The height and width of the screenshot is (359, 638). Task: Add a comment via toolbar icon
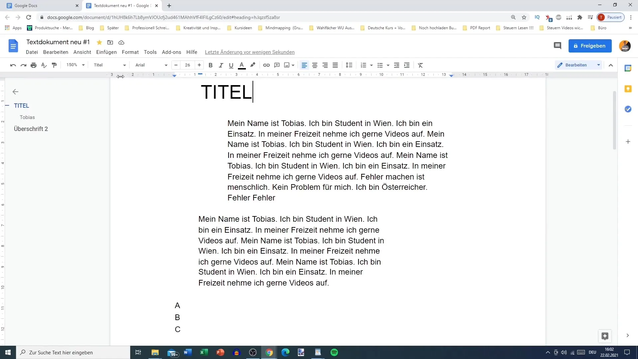click(277, 65)
